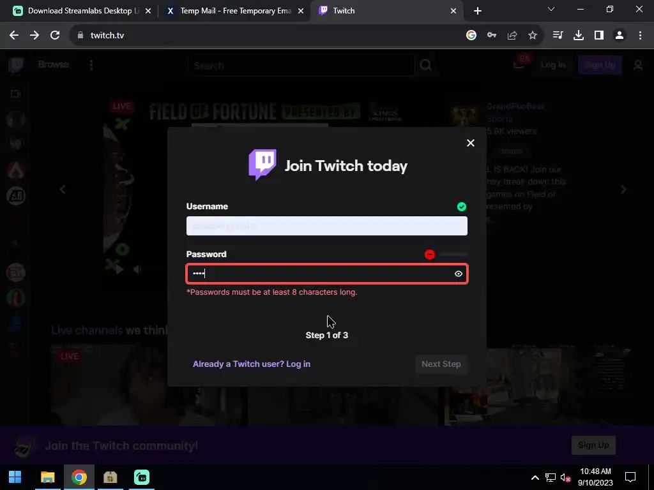The height and width of the screenshot is (490, 654).
Task: Close the Streamlabs Desktop tab
Action: click(x=148, y=11)
